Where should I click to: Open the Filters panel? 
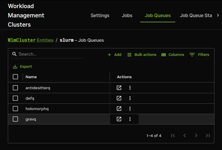tap(199, 55)
